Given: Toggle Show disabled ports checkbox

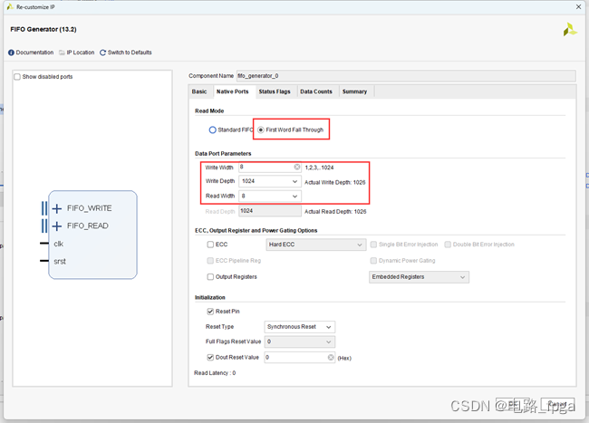Looking at the screenshot, I should coord(17,77).
